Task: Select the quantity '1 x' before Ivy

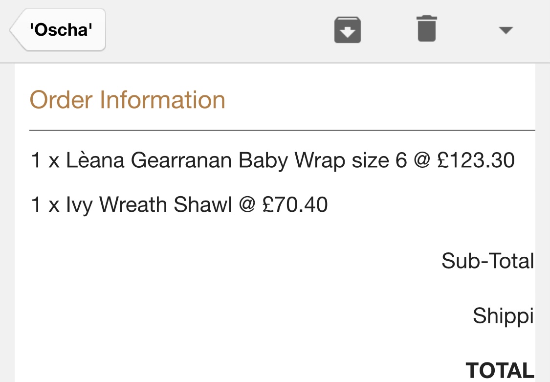Action: click(44, 205)
